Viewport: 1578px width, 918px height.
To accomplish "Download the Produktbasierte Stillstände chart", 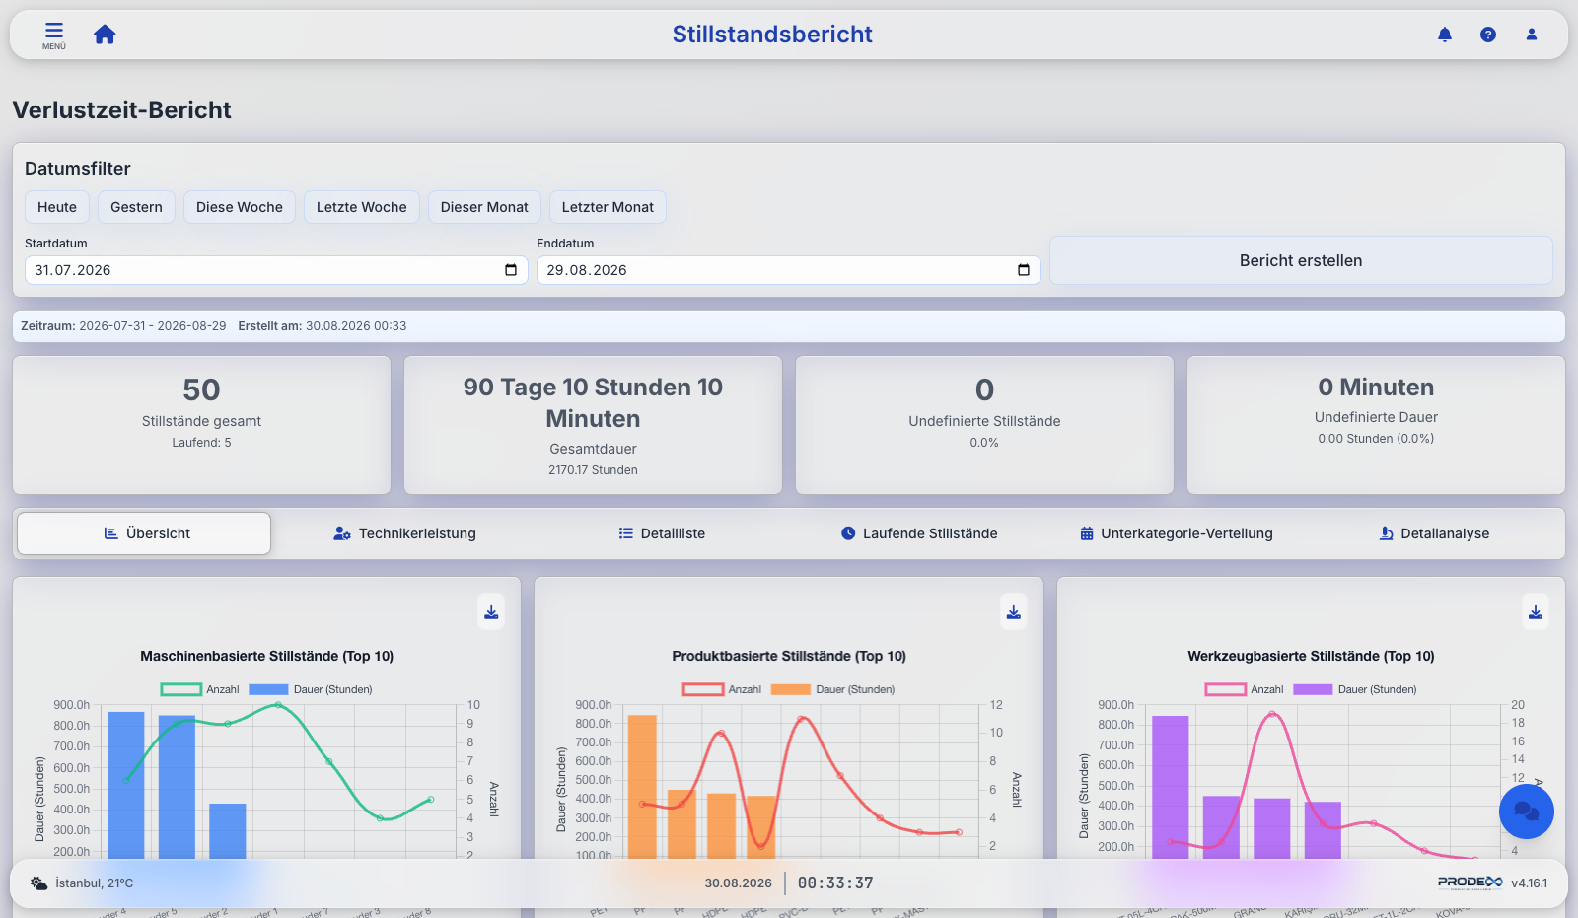I will click(x=1013, y=612).
